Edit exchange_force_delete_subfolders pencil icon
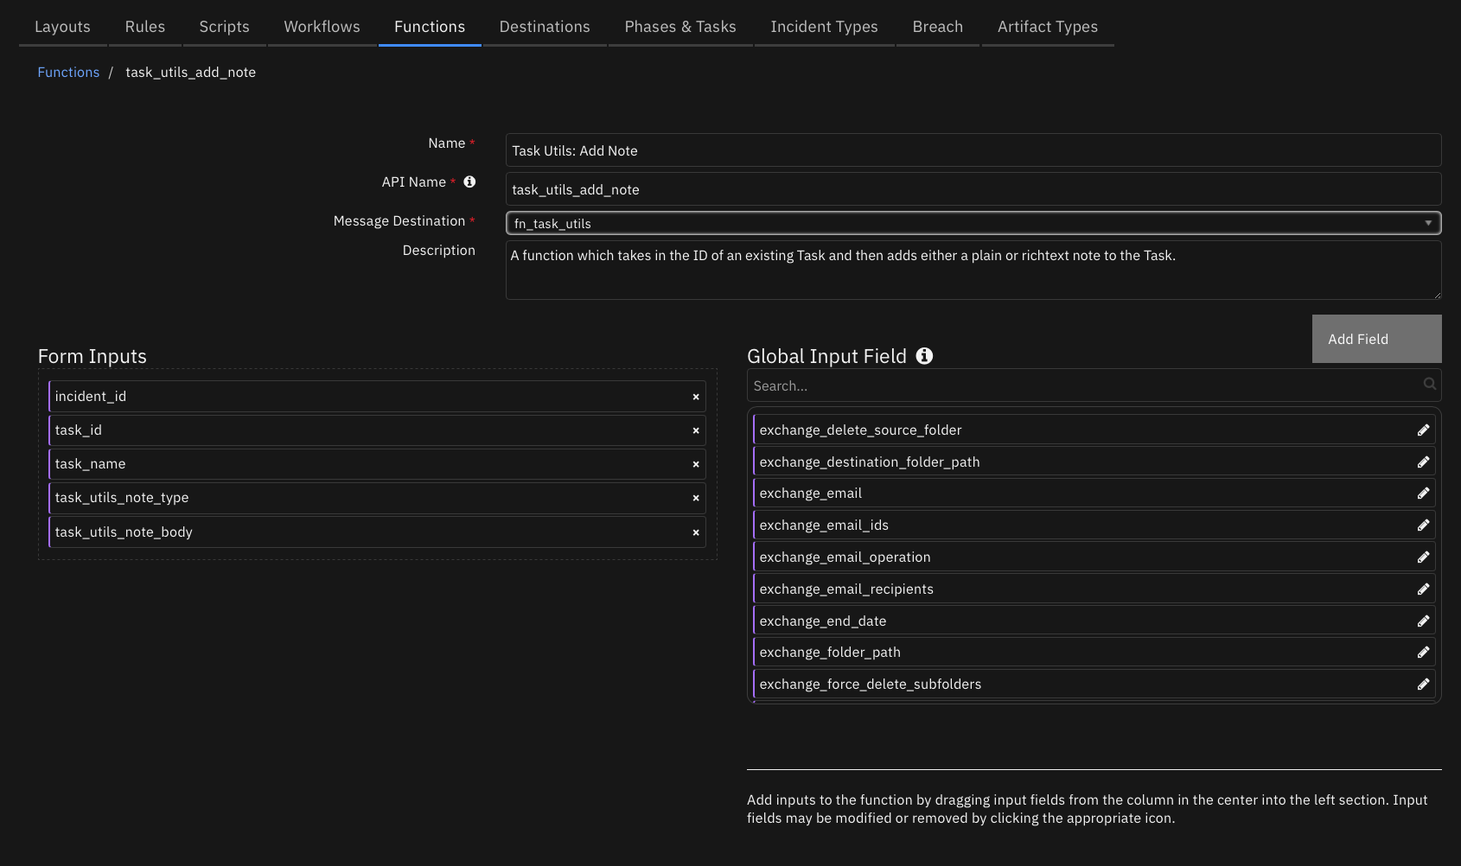The image size is (1461, 866). tap(1423, 685)
